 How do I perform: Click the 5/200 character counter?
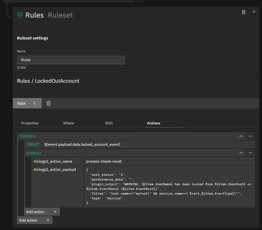coord(21,68)
